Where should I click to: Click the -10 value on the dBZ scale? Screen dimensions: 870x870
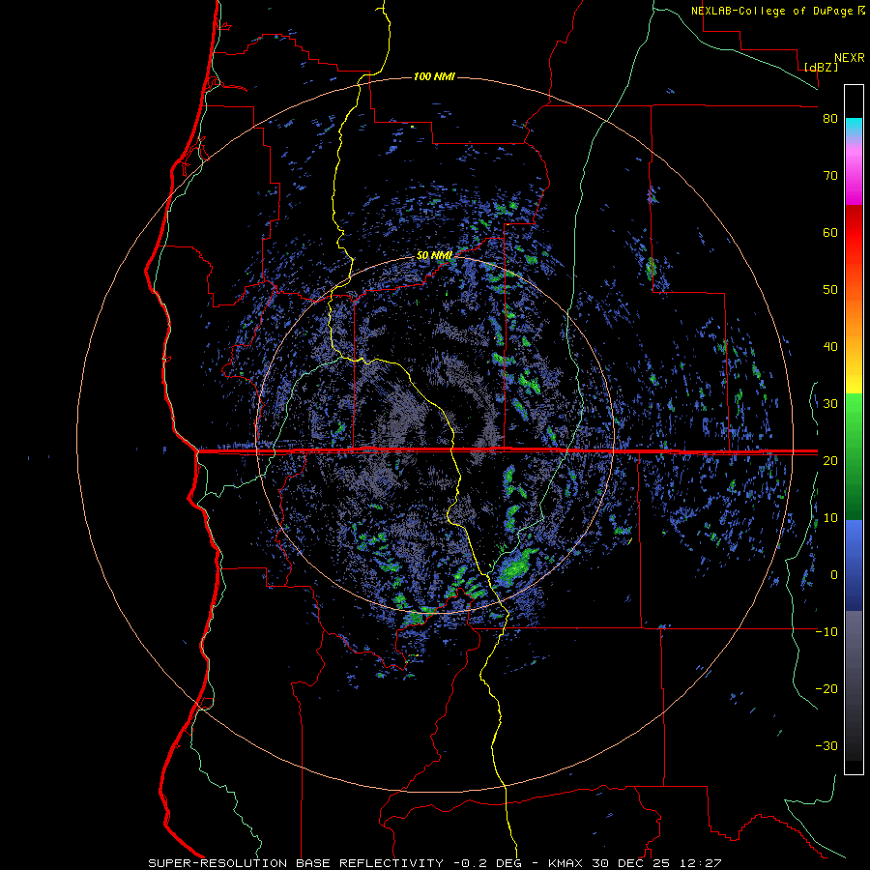[826, 632]
